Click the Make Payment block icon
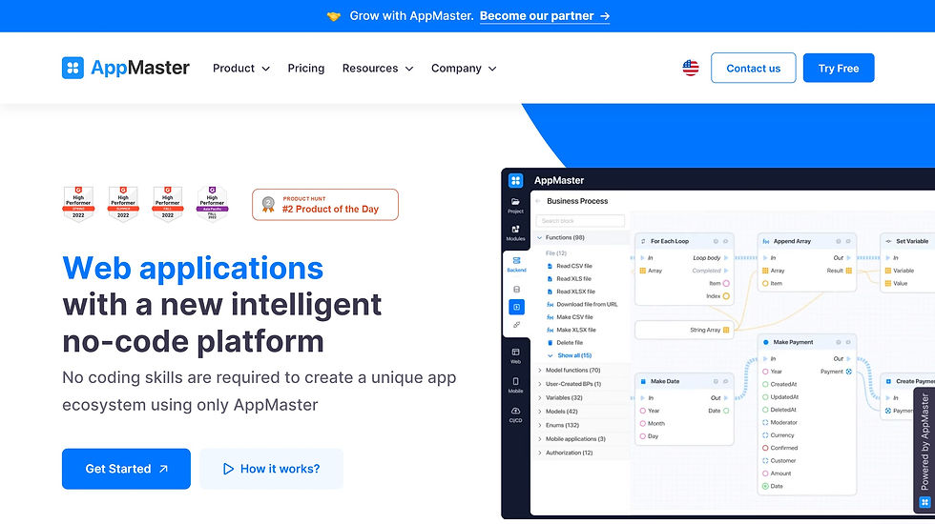The image size is (935, 524). pos(765,342)
